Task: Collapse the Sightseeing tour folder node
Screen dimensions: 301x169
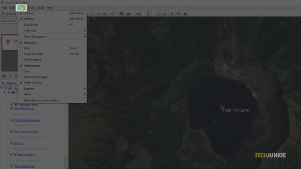Action: pyautogui.click(x=4, y=92)
